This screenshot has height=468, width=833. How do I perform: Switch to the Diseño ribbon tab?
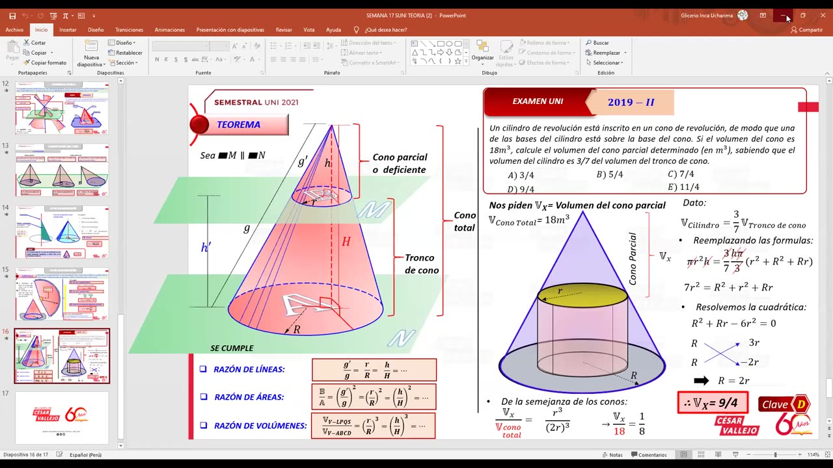pyautogui.click(x=96, y=30)
